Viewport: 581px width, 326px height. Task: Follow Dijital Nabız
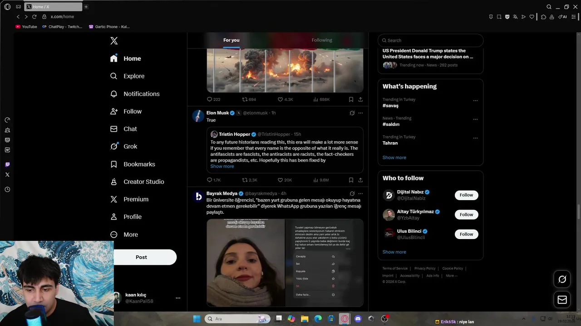pos(466,195)
